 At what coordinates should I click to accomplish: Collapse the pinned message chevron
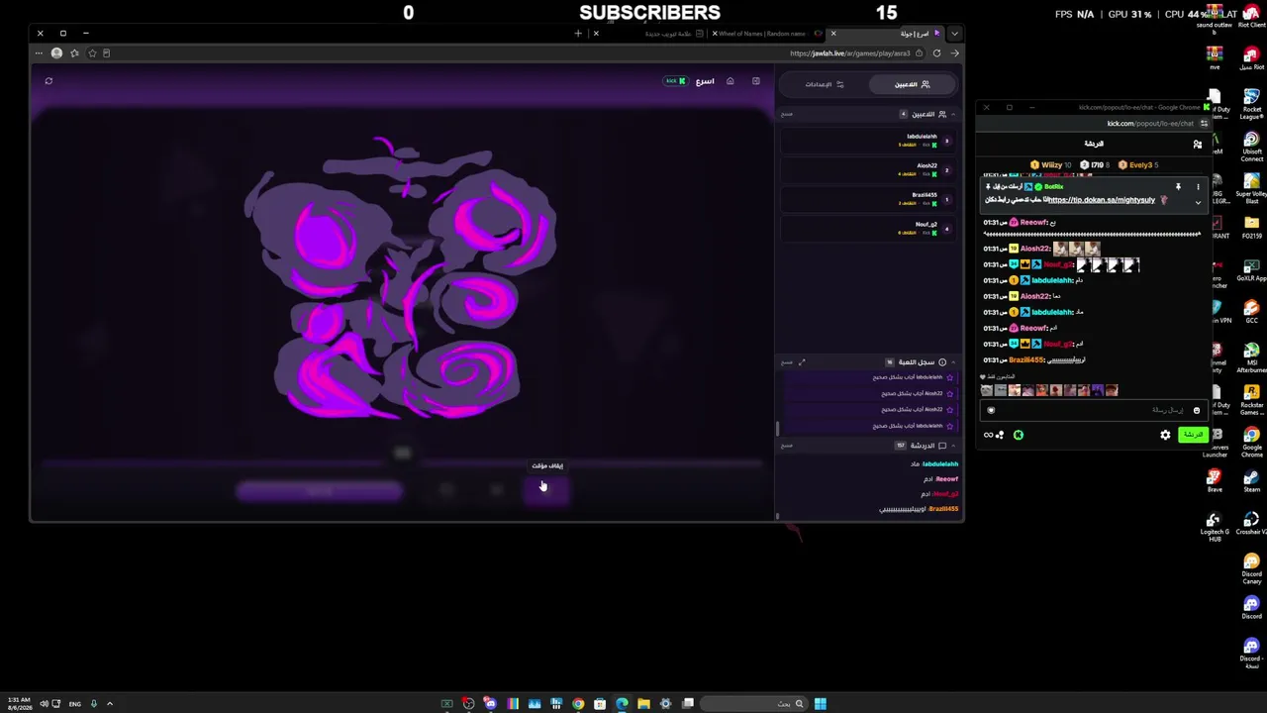point(1198,202)
